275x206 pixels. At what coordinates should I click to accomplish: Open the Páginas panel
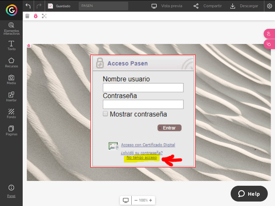tap(11, 131)
